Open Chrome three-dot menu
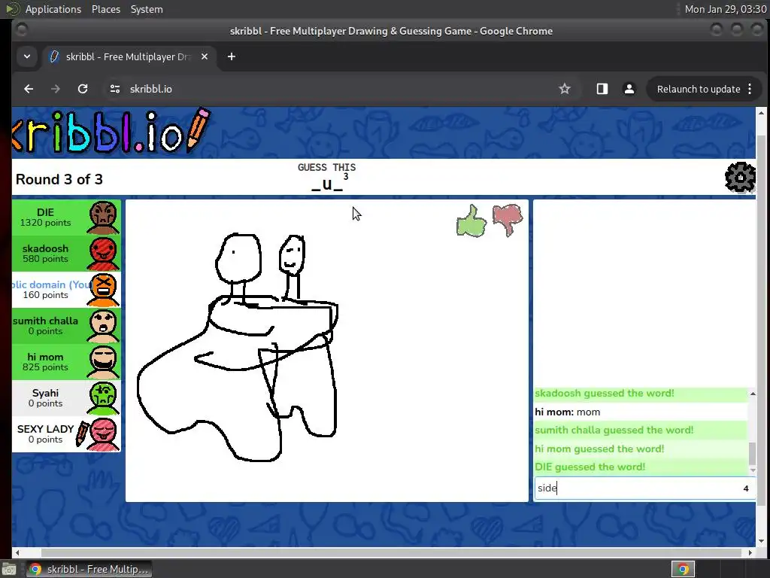770x578 pixels. pyautogui.click(x=750, y=89)
